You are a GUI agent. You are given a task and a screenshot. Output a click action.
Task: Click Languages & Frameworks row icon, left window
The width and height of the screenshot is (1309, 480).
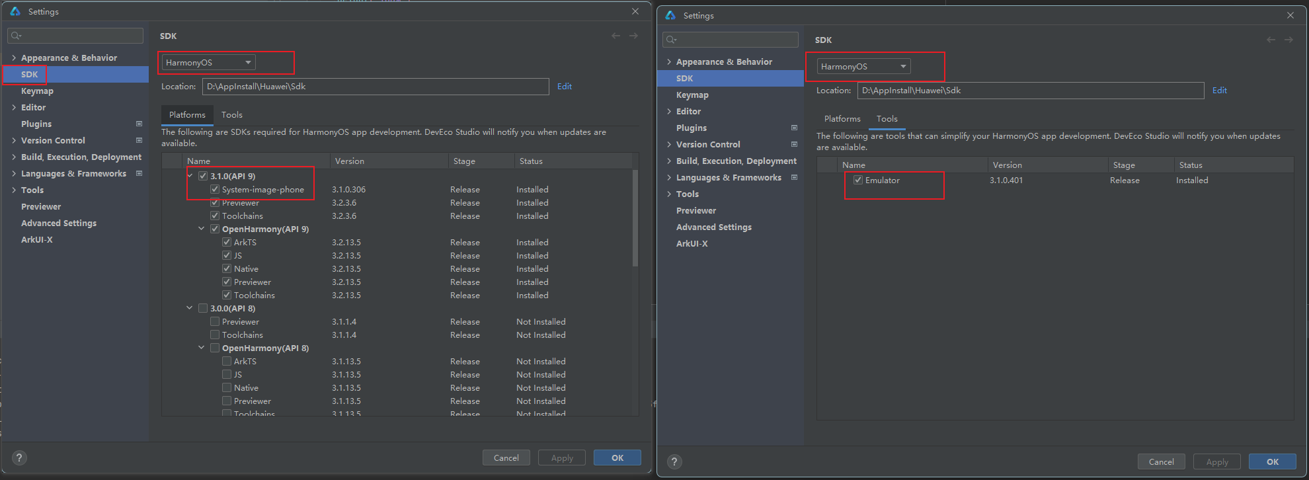(x=139, y=173)
